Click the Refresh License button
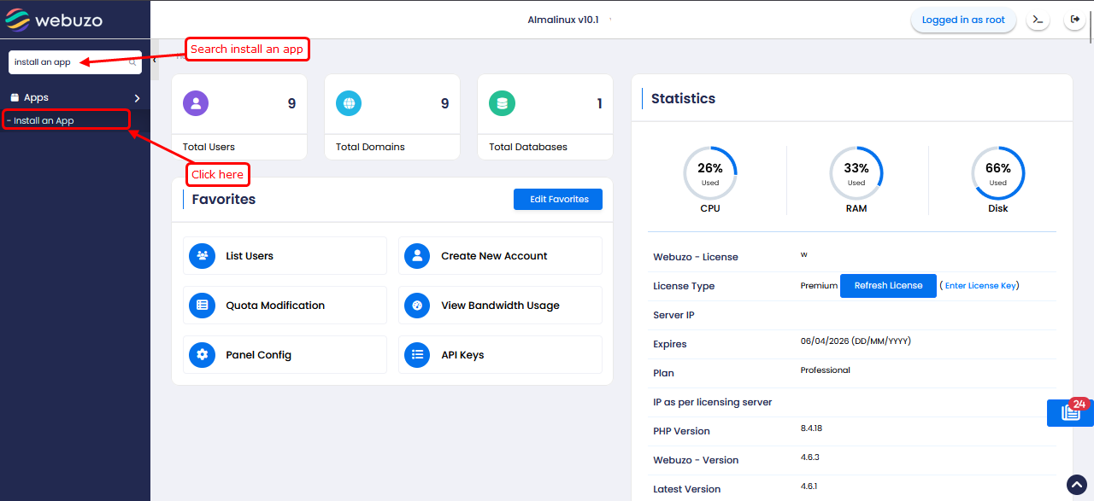The width and height of the screenshot is (1094, 501). (888, 286)
